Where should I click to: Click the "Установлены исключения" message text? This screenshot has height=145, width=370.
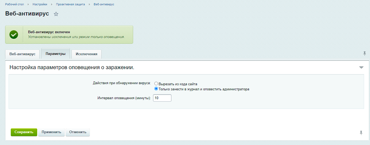point(76,37)
